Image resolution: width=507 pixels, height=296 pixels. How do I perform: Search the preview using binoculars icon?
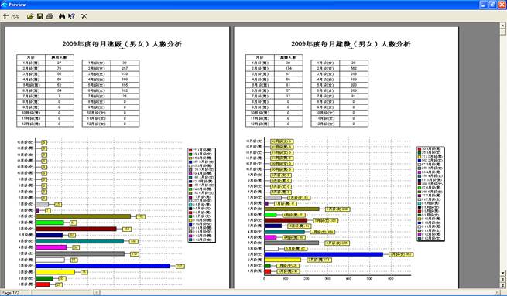(62, 16)
